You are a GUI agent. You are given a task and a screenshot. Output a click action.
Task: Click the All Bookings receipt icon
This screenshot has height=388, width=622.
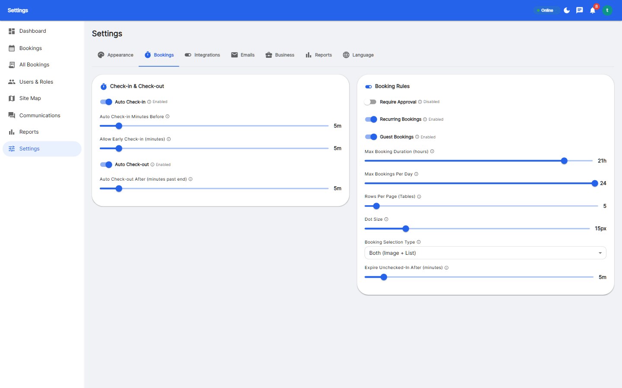click(12, 65)
